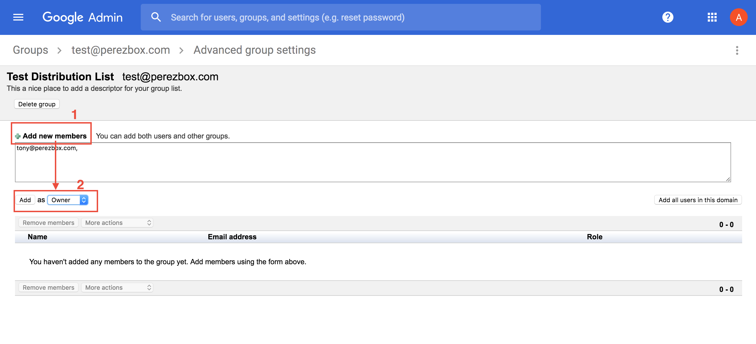Click the Google Admin logo
Image resolution: width=756 pixels, height=344 pixels.
pyautogui.click(x=83, y=17)
